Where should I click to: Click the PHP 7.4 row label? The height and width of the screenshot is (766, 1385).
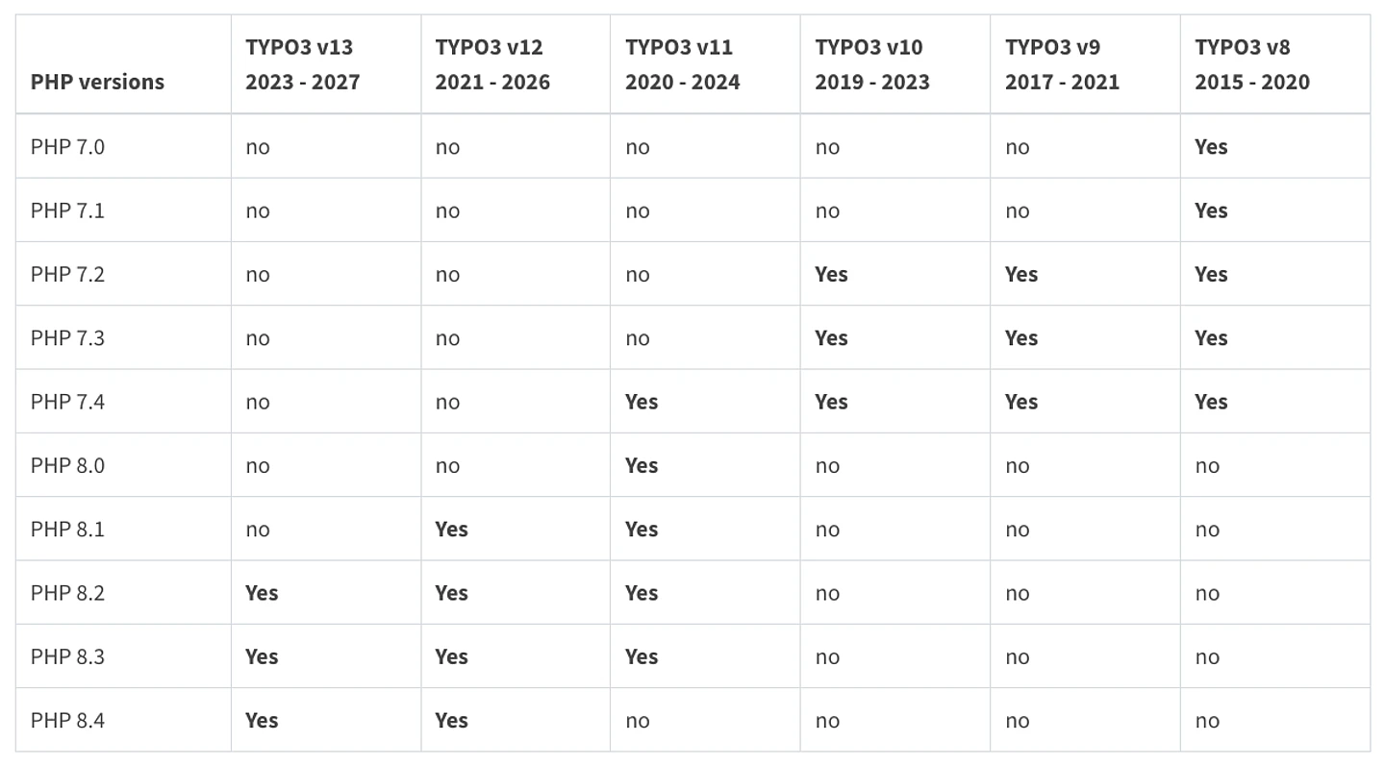[67, 402]
